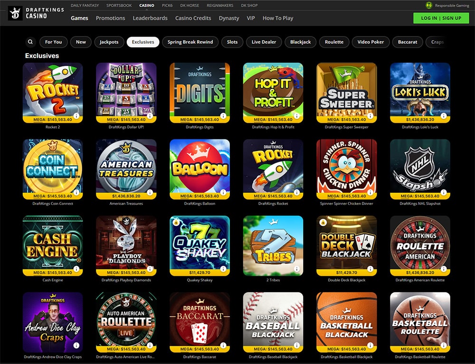
Task: Go to Reignmakers product link
Action: (x=220, y=5)
